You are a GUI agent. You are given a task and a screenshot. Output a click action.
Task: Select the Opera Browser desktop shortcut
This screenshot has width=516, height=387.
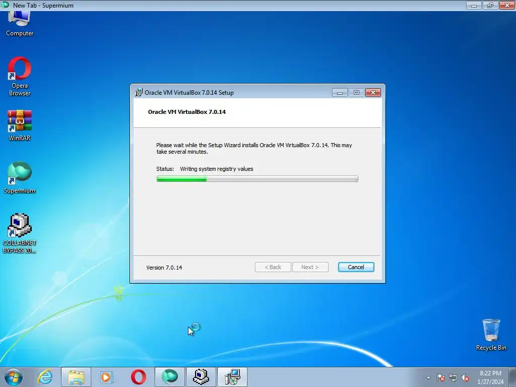coord(20,77)
